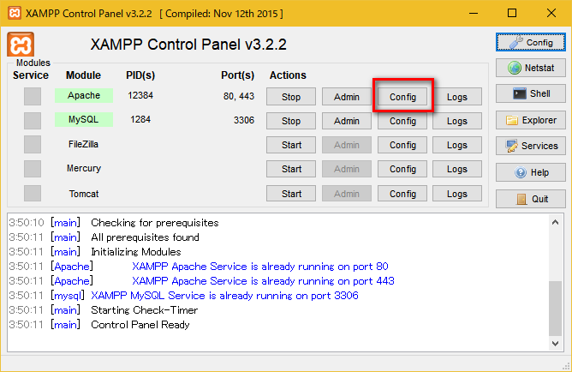Stop the Apache module
Screen dimensions: 572x372
click(291, 97)
